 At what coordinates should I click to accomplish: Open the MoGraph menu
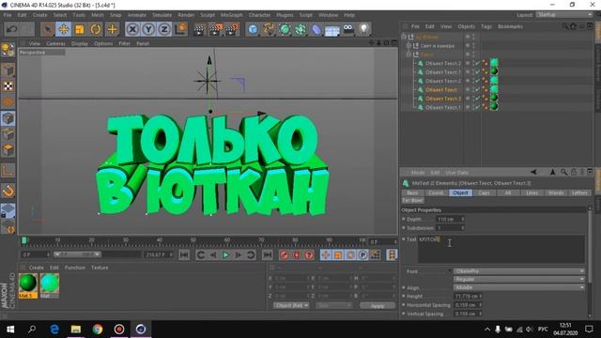click(232, 15)
